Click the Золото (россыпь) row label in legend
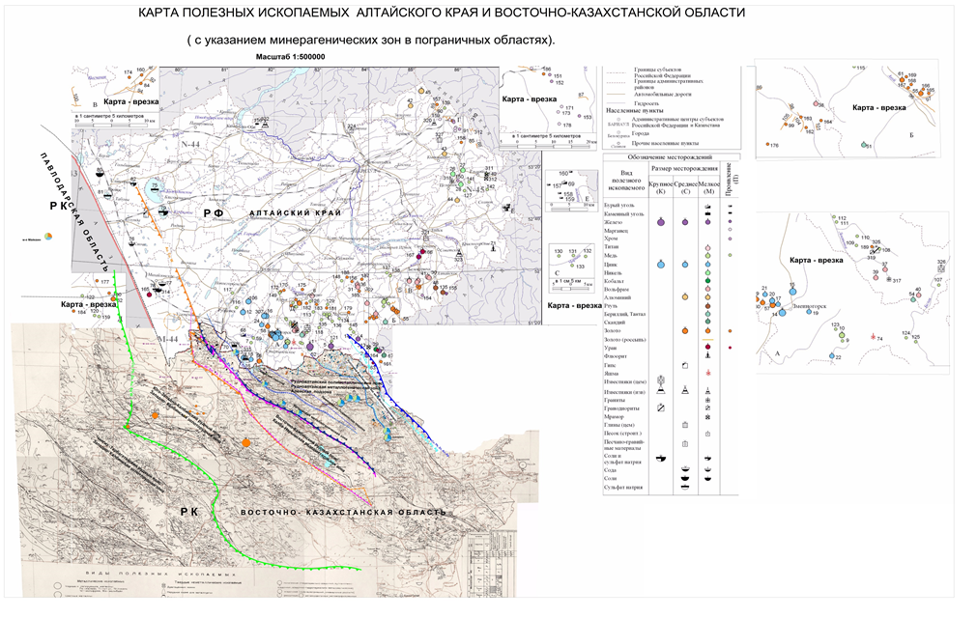This screenshot has width=977, height=618. (x=624, y=340)
